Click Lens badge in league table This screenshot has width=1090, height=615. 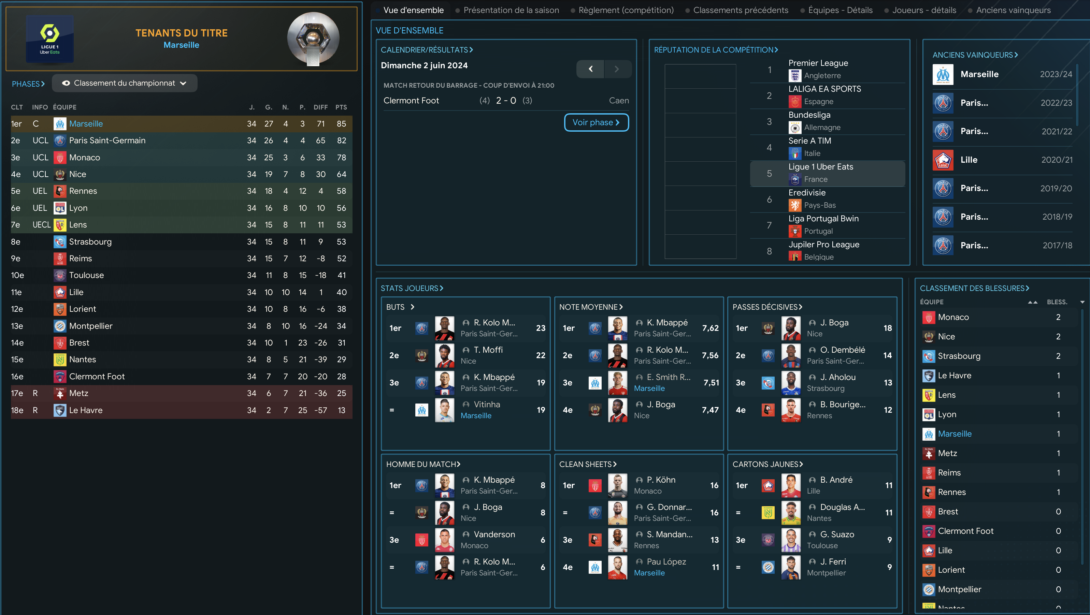click(x=60, y=224)
